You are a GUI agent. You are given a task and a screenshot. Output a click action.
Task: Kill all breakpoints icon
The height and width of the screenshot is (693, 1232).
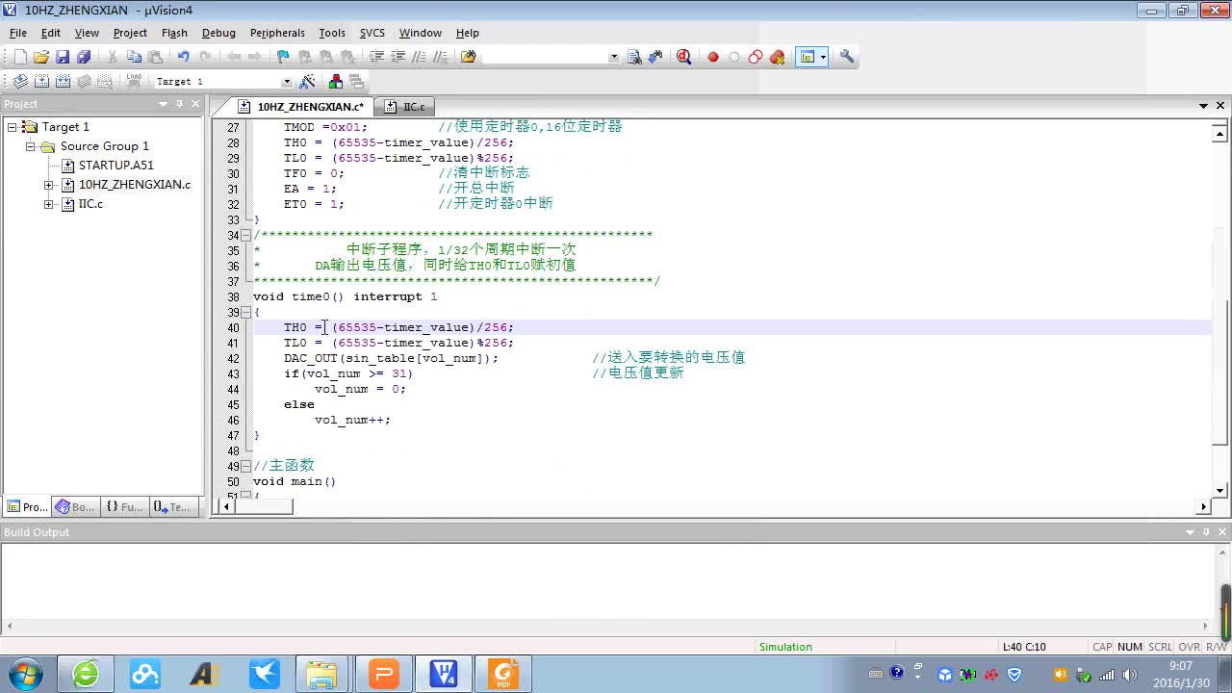pos(777,57)
